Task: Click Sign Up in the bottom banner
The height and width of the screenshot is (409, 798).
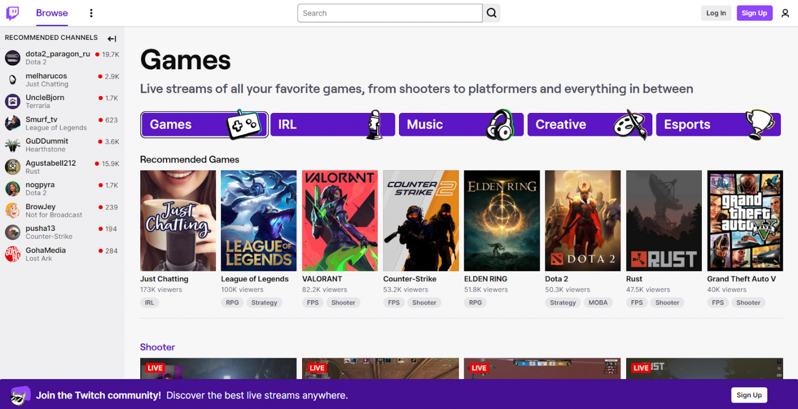Action: click(749, 395)
